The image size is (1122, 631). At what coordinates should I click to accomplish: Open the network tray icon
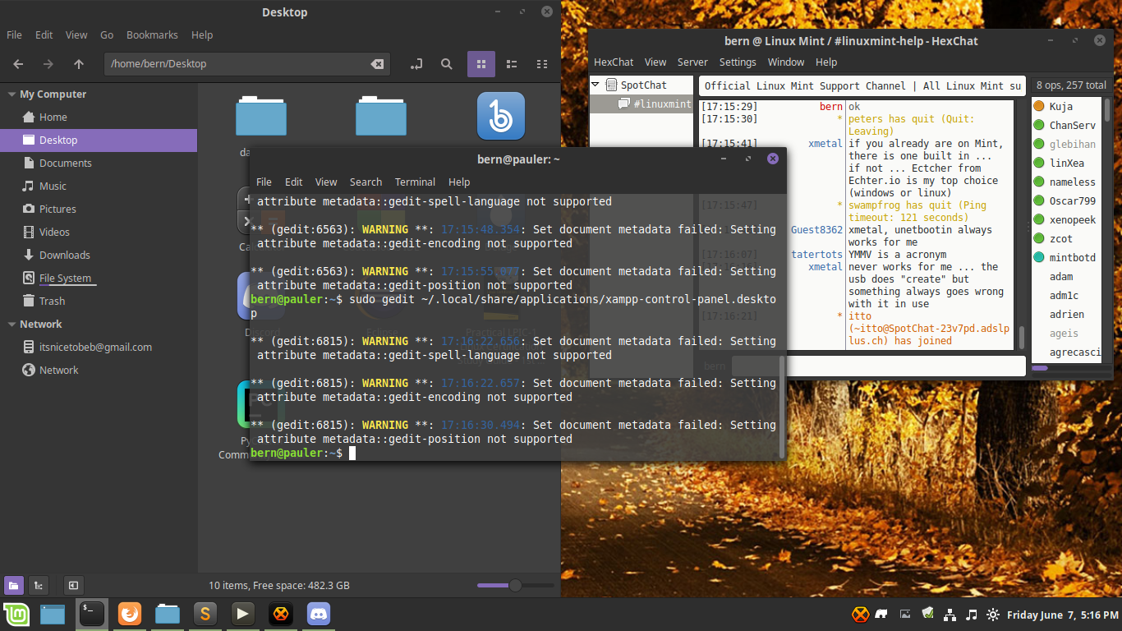[950, 614]
